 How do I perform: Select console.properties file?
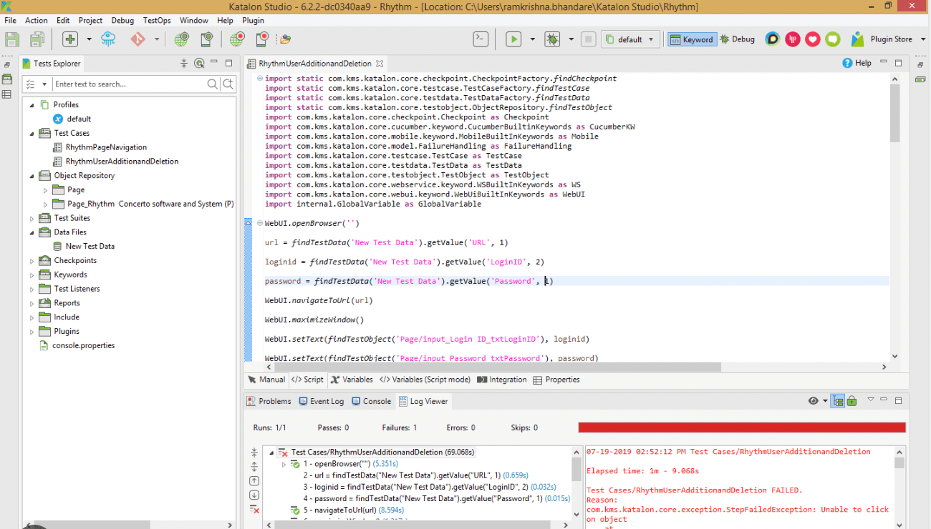coord(83,345)
